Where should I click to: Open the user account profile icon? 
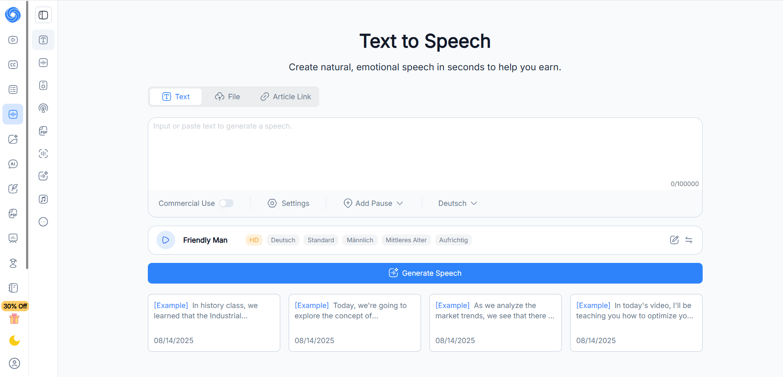pyautogui.click(x=14, y=363)
